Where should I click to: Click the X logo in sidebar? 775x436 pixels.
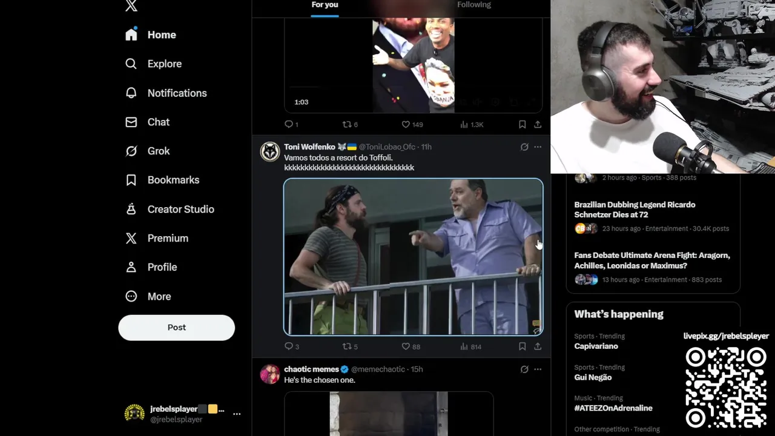pos(131,5)
